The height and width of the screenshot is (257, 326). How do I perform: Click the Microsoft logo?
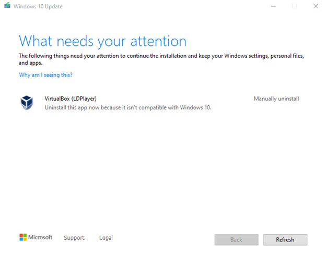coord(36,237)
